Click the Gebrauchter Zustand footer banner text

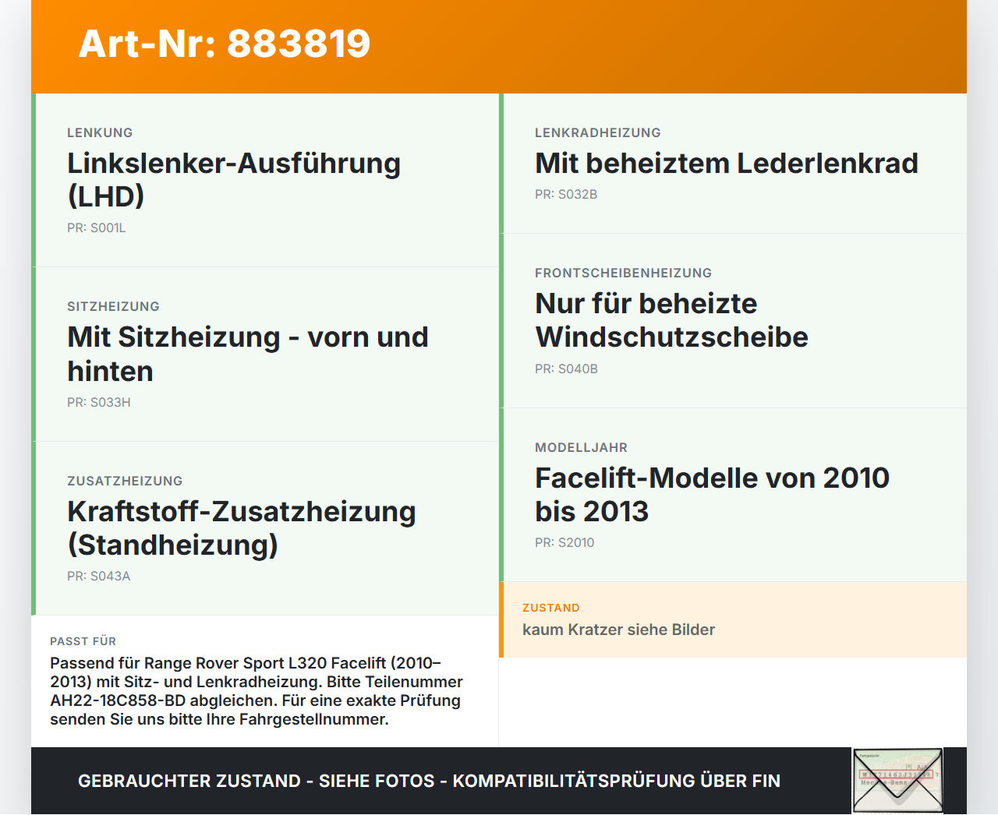tap(429, 781)
